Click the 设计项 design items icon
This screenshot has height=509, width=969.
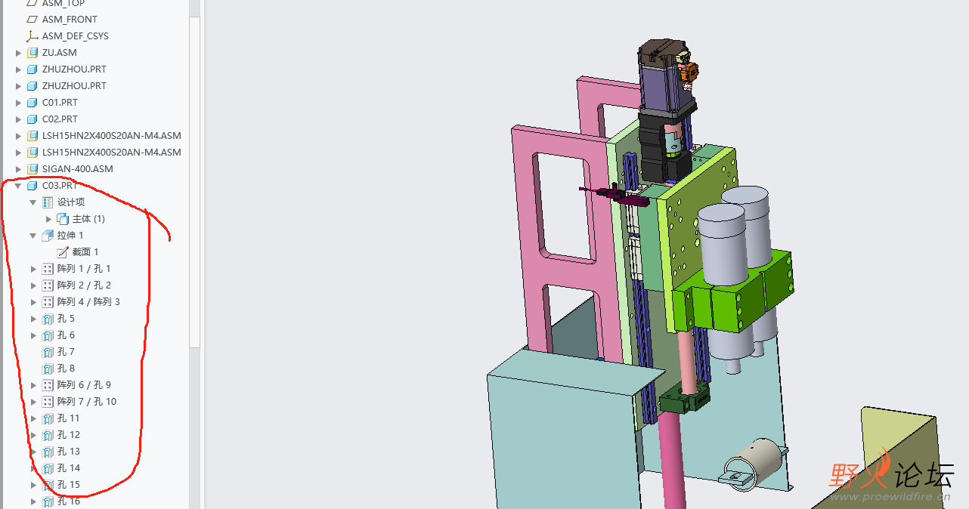pos(48,202)
